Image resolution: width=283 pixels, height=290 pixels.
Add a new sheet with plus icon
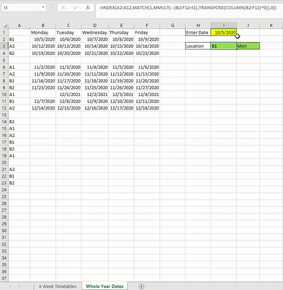[x=141, y=286]
